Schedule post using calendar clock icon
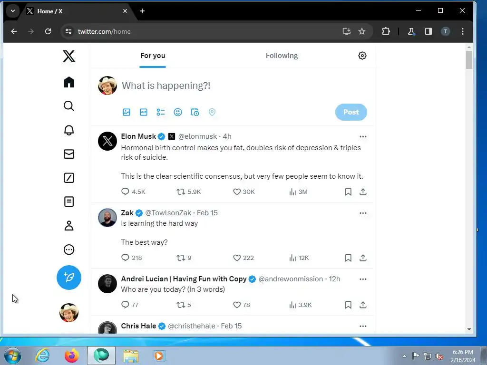 click(195, 112)
